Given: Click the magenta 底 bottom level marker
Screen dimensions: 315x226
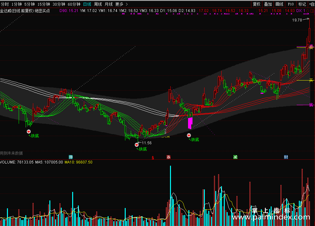Looking at the screenshot, I should [311, 105].
